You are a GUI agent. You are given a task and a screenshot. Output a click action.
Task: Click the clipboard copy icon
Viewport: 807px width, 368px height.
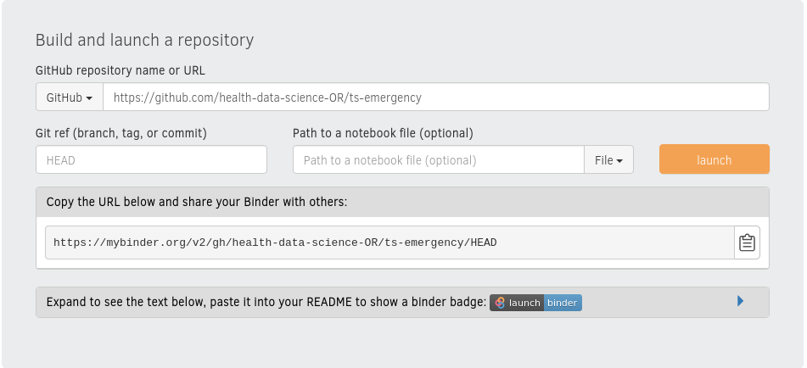point(747,243)
